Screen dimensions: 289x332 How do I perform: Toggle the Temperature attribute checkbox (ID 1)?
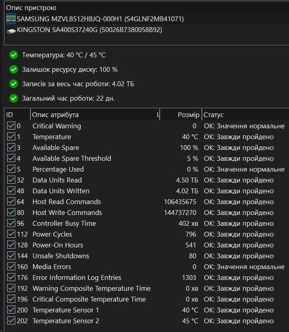[11, 137]
